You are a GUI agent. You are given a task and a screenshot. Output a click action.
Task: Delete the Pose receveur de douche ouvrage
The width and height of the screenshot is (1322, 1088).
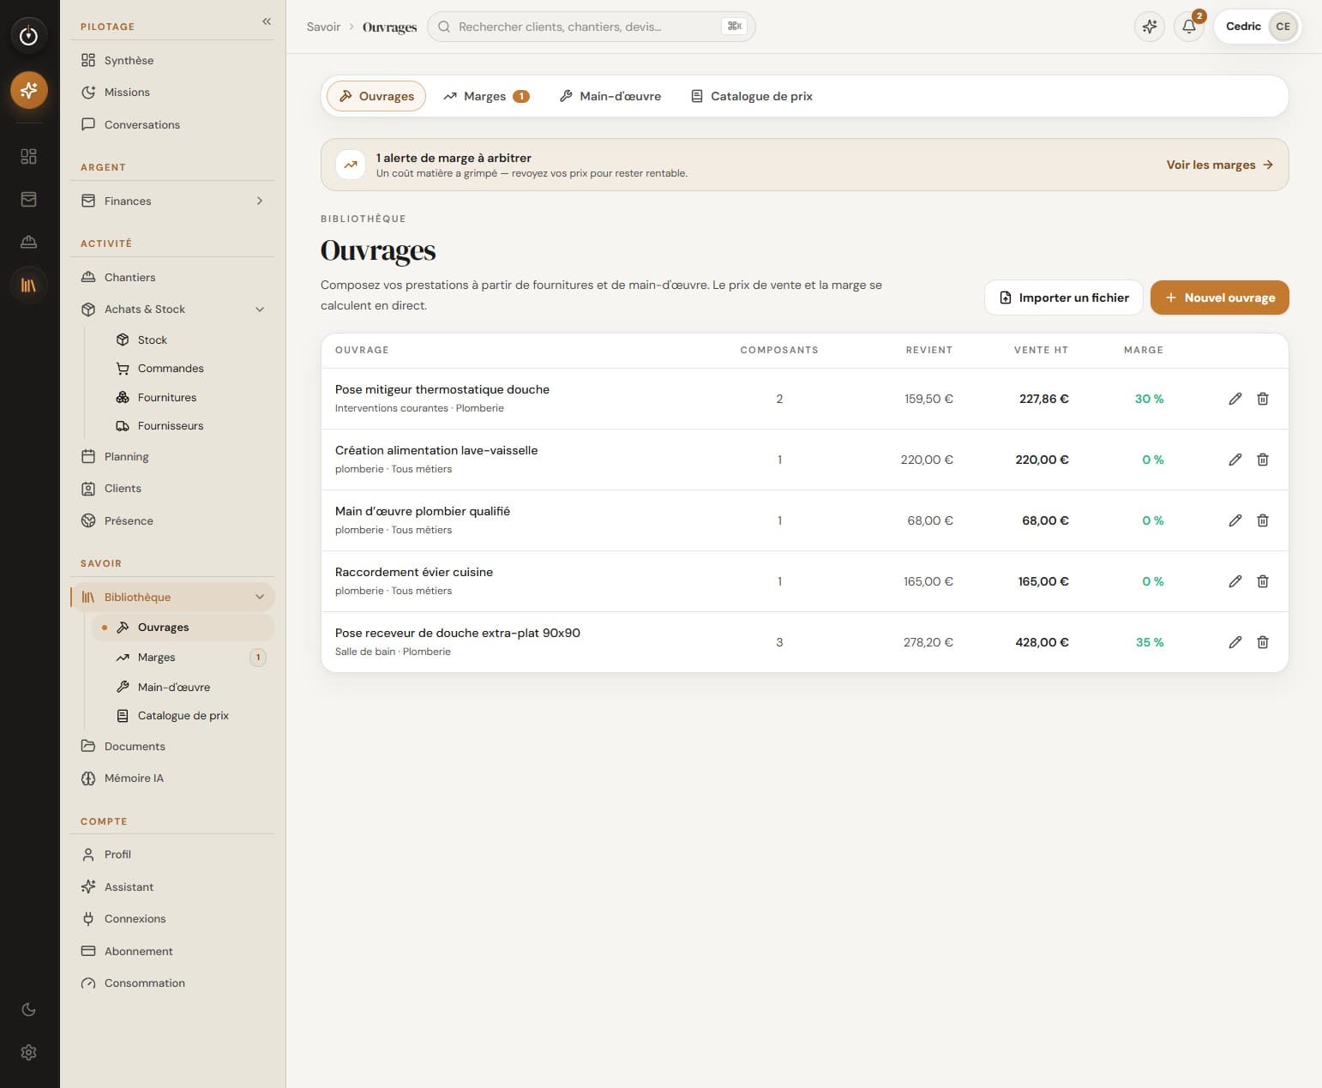(x=1262, y=642)
